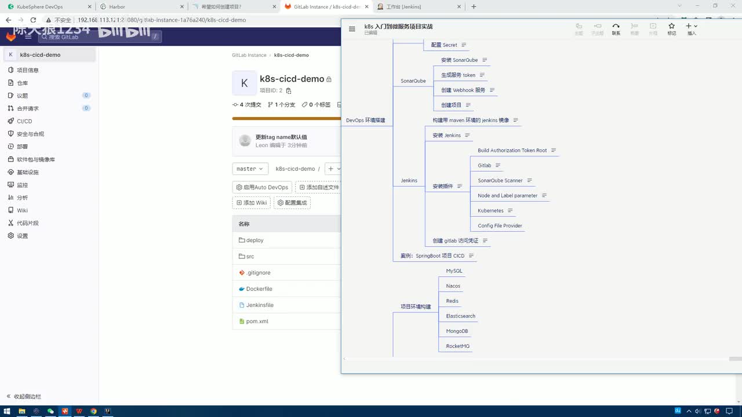Viewport: 742px width, 417px height.
Task: Switch to the 工作台 [Jenkins] browser tab
Action: [419, 7]
